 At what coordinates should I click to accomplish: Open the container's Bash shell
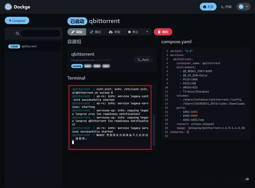pos(143,60)
